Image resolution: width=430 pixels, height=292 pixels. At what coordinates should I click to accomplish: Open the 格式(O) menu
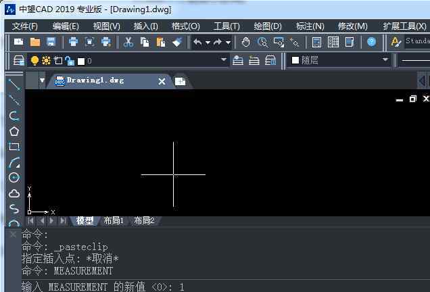(x=186, y=26)
